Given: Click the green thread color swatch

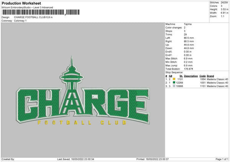Looking at the screenshot, I should click(174, 83).
